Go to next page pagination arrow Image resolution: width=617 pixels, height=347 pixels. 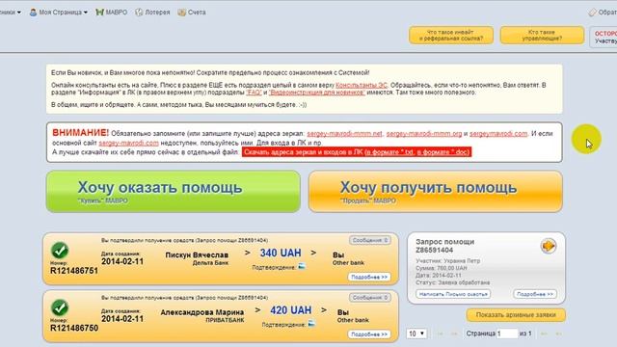point(544,334)
